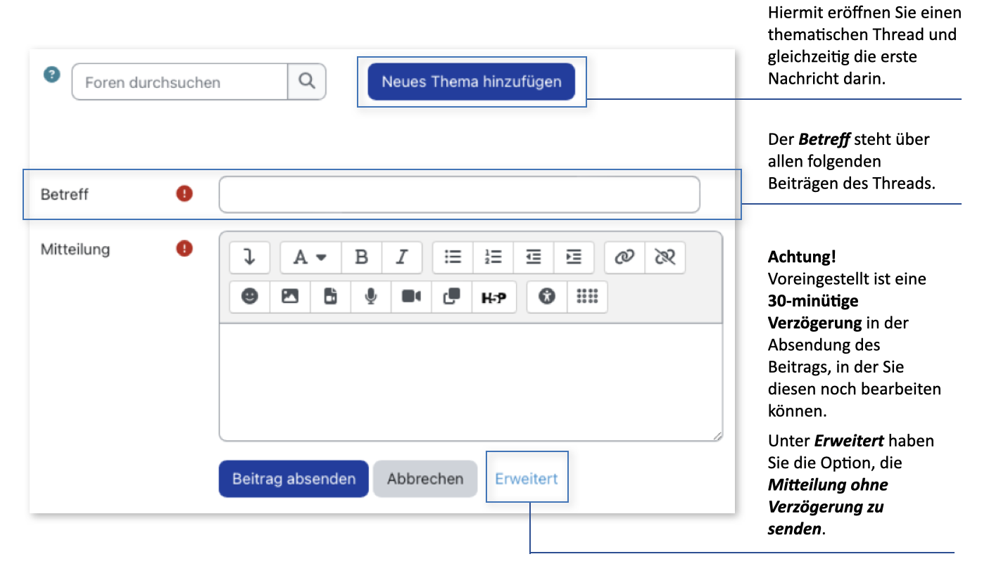Focus the Foren durchsuchen search field
The height and width of the screenshot is (566, 982).
(180, 82)
